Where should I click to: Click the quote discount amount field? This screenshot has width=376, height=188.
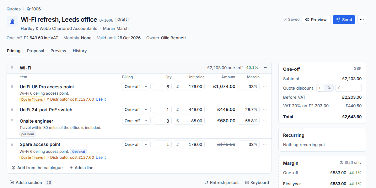[348, 88]
